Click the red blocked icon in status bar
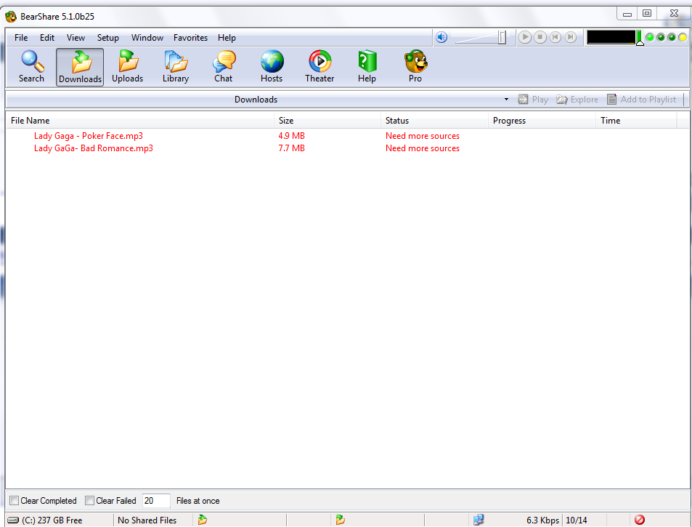Screen dimensions: 692x527 [x=640, y=520]
